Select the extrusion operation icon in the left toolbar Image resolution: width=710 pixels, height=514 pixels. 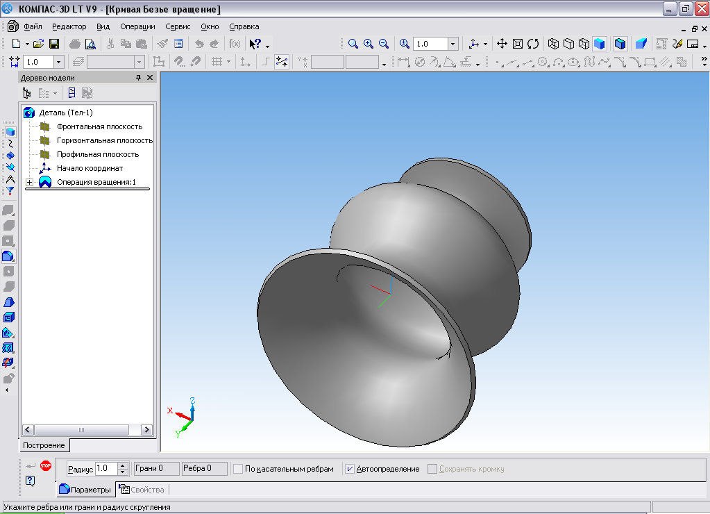pyautogui.click(x=9, y=210)
